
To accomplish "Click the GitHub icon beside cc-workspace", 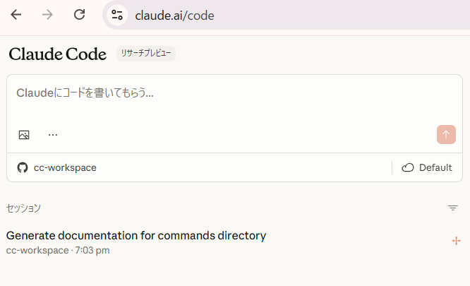I will pos(23,167).
